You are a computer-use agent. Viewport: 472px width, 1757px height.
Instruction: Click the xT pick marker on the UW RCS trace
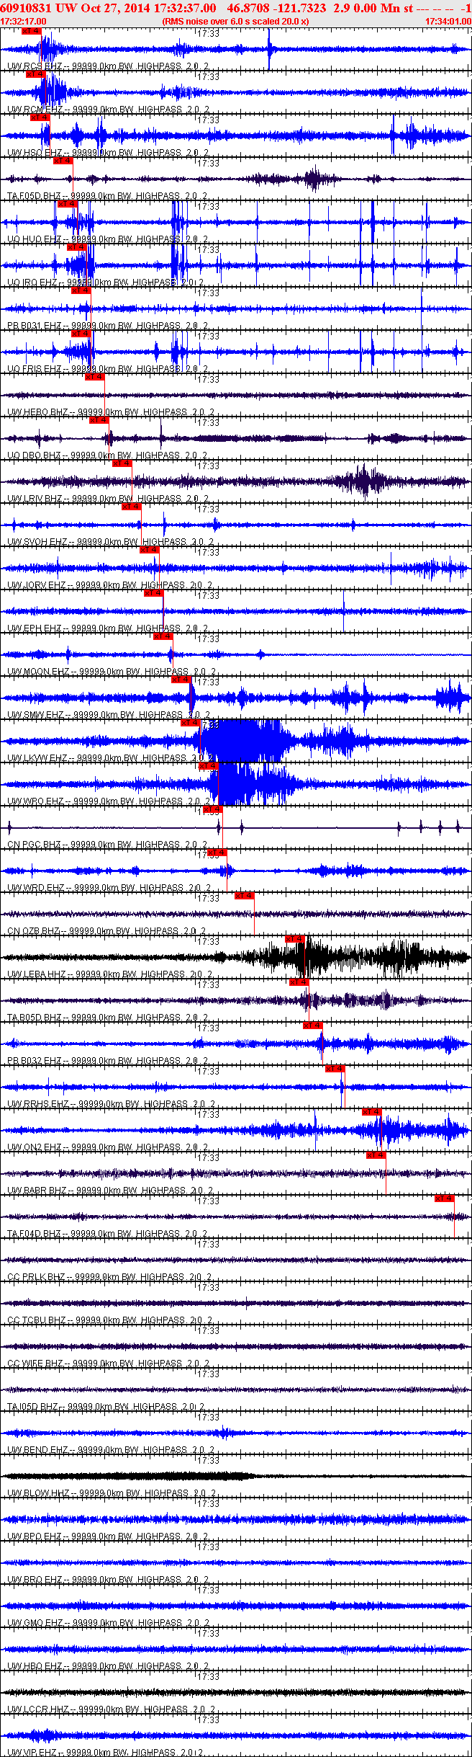click(x=32, y=31)
